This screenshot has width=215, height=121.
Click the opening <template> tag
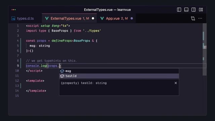click(x=35, y=81)
